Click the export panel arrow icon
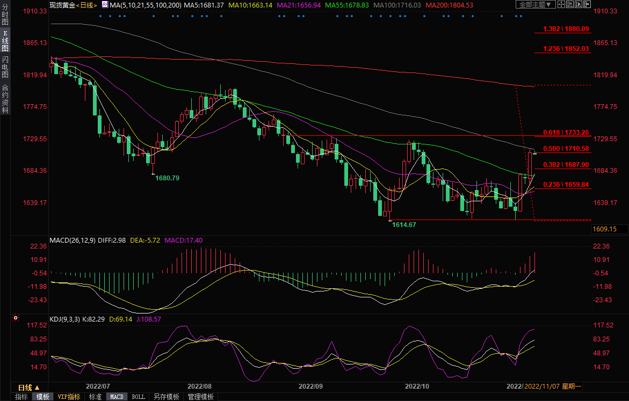Screen dimensions: 629x401 coord(587,4)
